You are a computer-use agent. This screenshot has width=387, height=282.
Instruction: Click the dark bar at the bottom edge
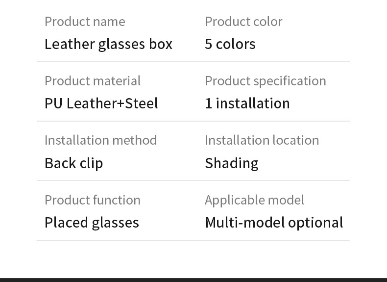point(193,280)
